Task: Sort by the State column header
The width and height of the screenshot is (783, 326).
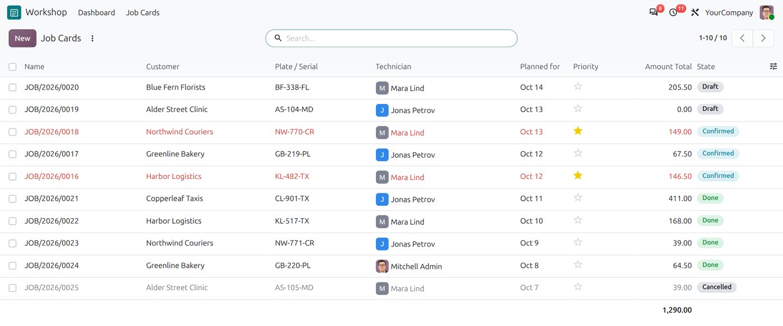Action: tap(706, 67)
